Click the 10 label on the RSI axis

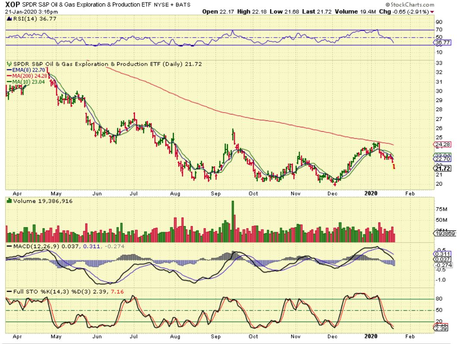coord(439,52)
